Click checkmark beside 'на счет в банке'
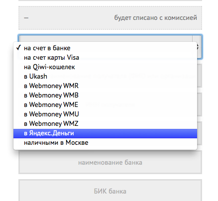The width and height of the screenshot is (218, 201). [18, 48]
